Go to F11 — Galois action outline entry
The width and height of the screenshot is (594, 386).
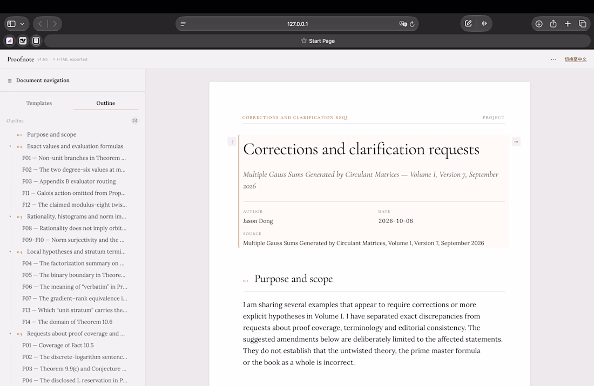click(74, 193)
